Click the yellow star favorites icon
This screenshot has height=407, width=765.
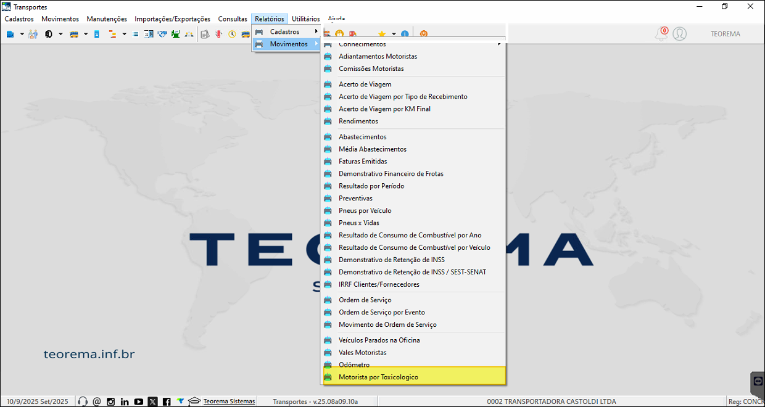tap(382, 34)
